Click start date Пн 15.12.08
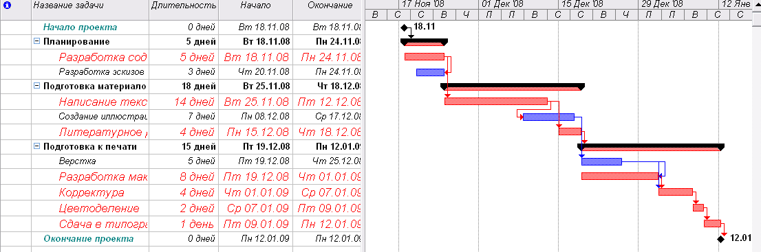761x252 pixels. 256,133
